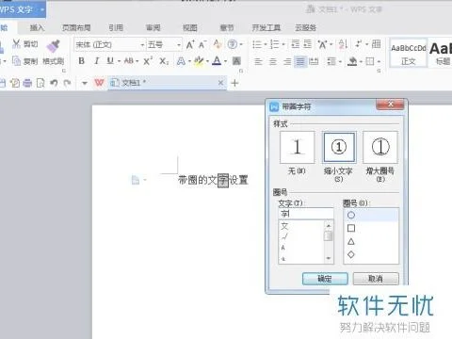
Task: Click the Insert Table grid icon
Action: 376,44
